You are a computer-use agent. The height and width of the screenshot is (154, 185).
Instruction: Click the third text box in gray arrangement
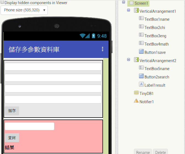pyautogui.click(x=53, y=88)
